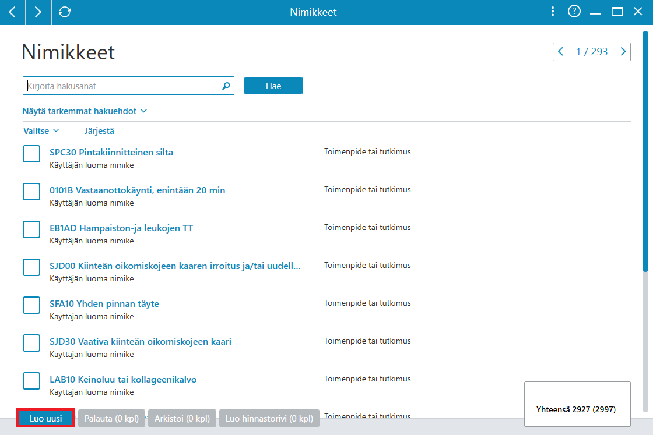Open help via the question mark icon

(x=574, y=12)
